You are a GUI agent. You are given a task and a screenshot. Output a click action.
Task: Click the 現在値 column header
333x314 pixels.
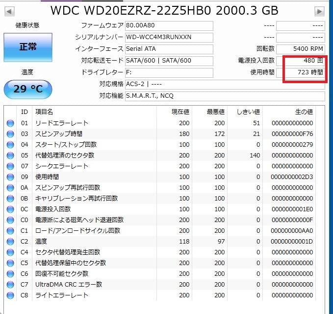pos(180,112)
